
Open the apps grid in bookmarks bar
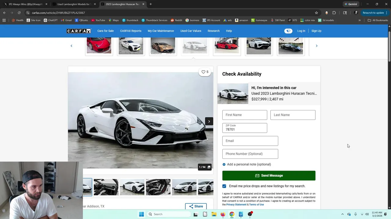(x=4, y=20)
